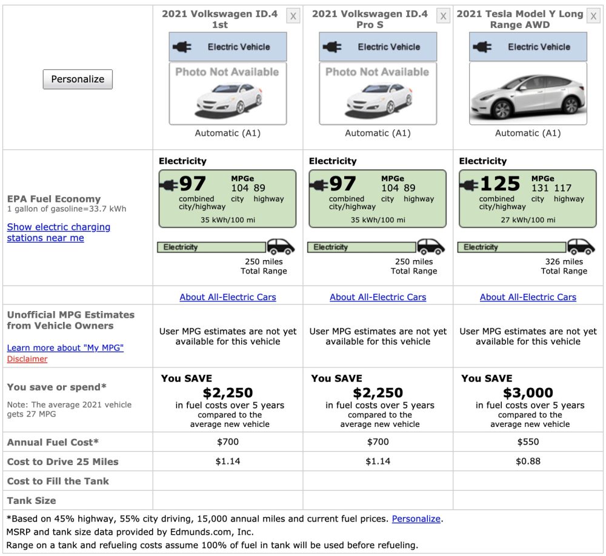The height and width of the screenshot is (556, 606).
Task: Open About All-Electric Cars under Tesla Model Y
Action: (528, 297)
